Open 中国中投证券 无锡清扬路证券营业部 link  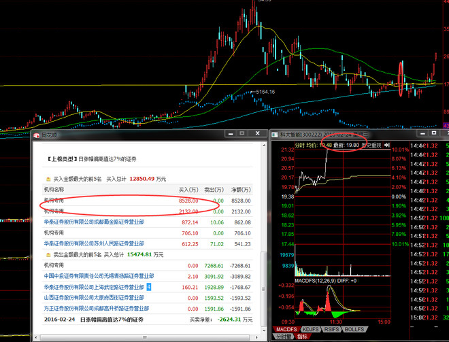coord(99,276)
